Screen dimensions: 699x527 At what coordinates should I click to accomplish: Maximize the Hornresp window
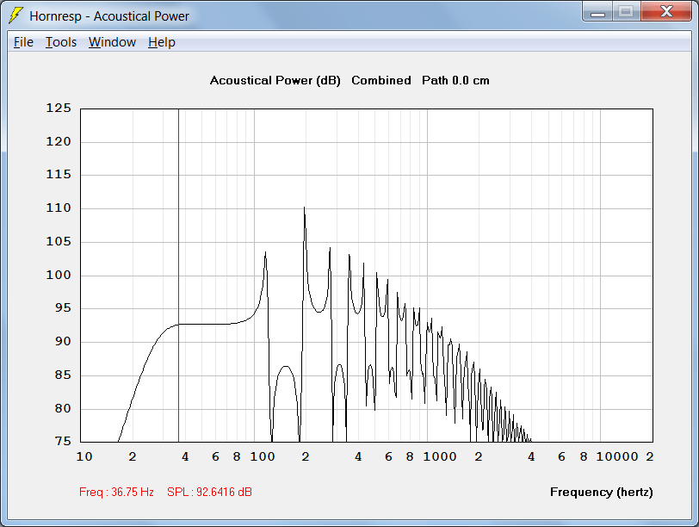(627, 11)
